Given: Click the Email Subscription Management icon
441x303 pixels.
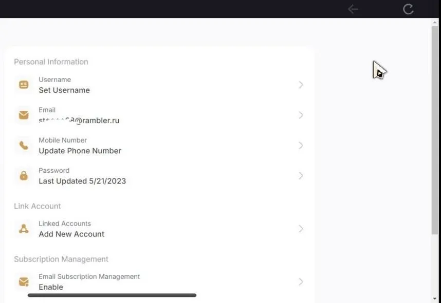Looking at the screenshot, I should click(24, 281).
